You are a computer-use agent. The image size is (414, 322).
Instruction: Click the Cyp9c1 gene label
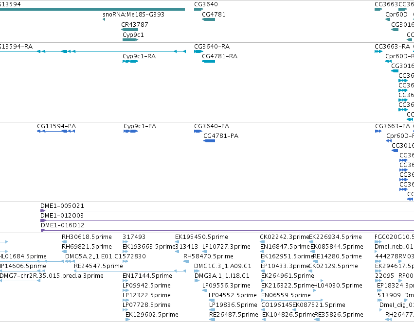(133, 35)
